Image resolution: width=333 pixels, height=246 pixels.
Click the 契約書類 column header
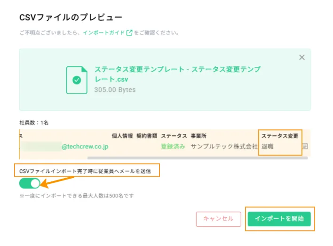pyautogui.click(x=147, y=136)
